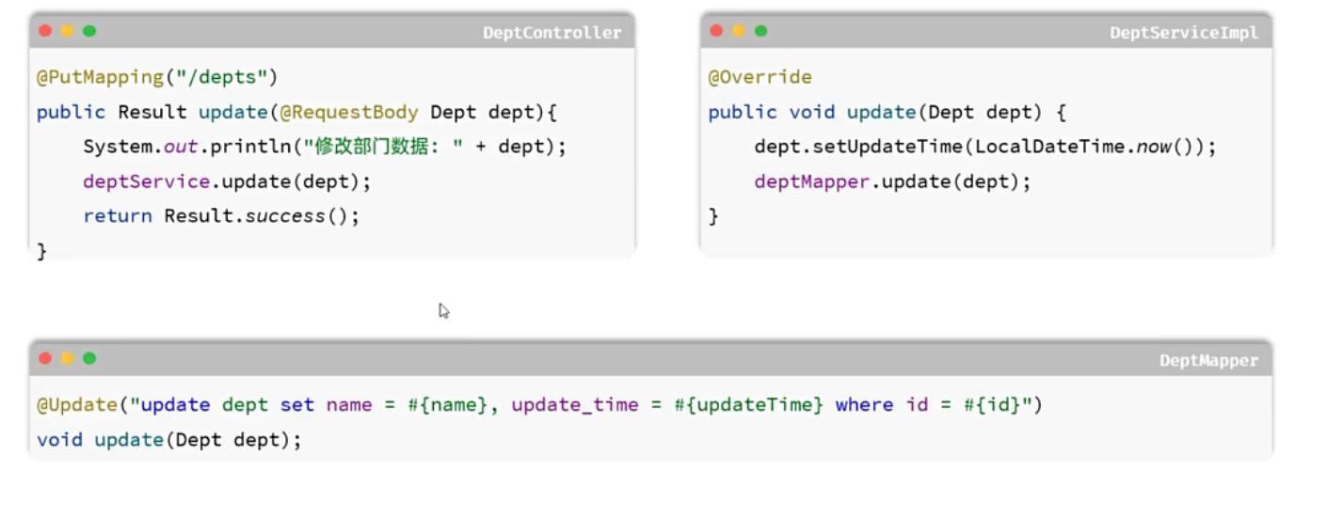
Task: Click the yellow minimize dot in DeptMapper window
Action: click(x=68, y=358)
